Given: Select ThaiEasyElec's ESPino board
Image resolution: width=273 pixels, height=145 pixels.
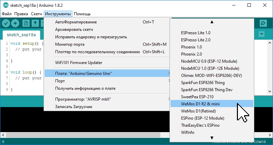Looking at the screenshot, I should click(212, 125).
